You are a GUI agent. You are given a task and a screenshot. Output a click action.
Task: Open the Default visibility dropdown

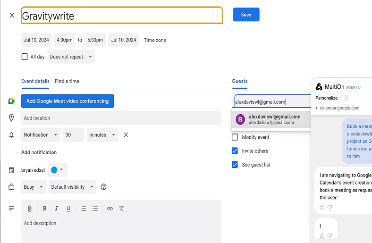pos(72,187)
